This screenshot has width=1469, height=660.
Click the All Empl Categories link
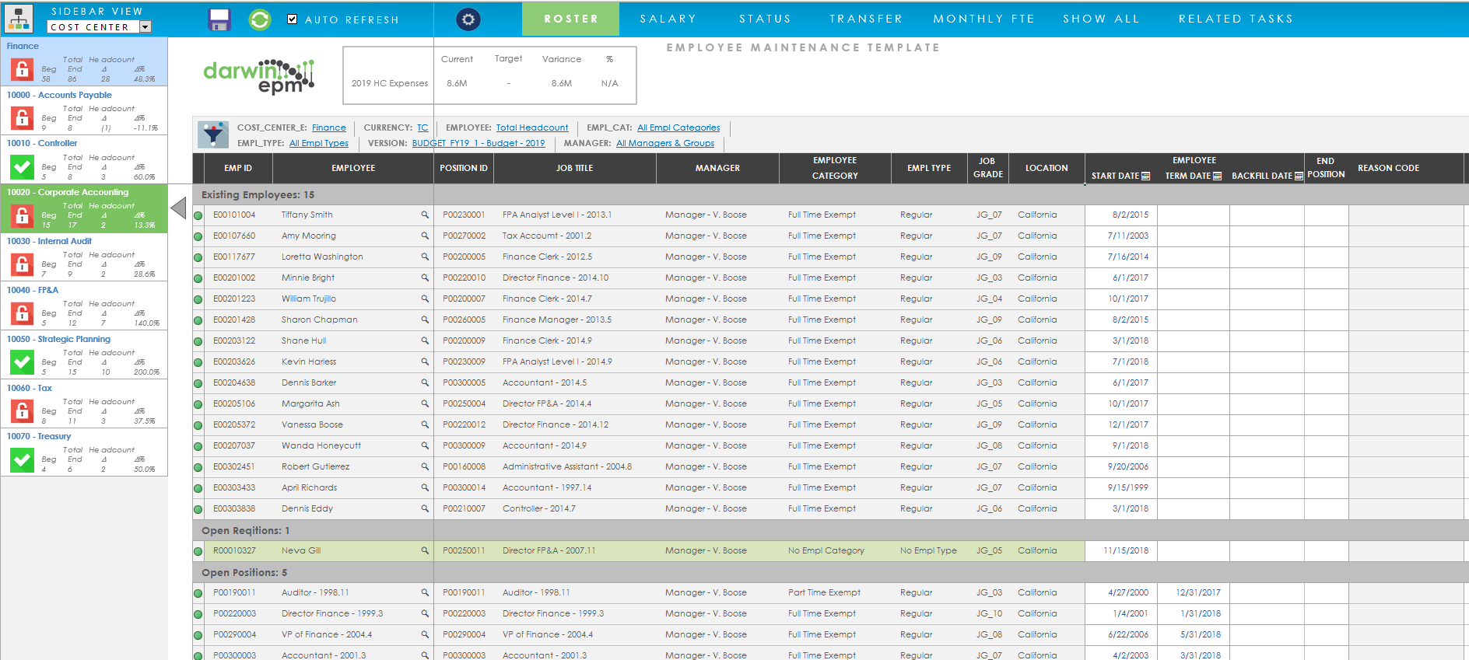coord(678,127)
